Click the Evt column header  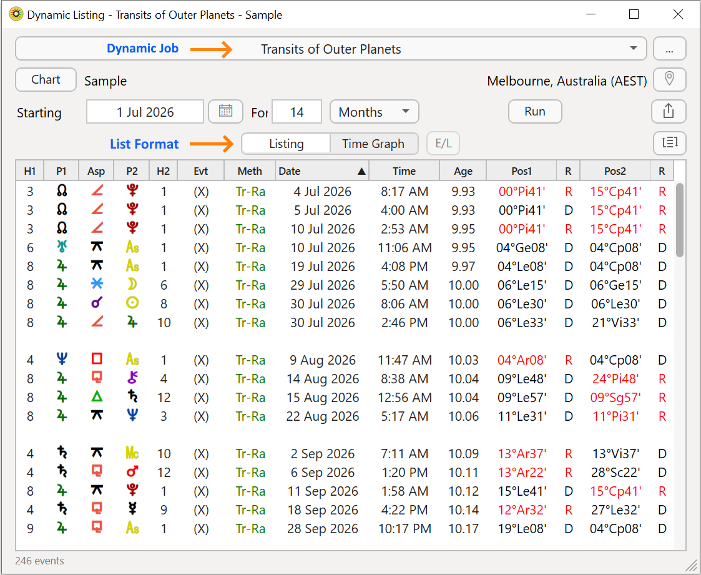(201, 171)
